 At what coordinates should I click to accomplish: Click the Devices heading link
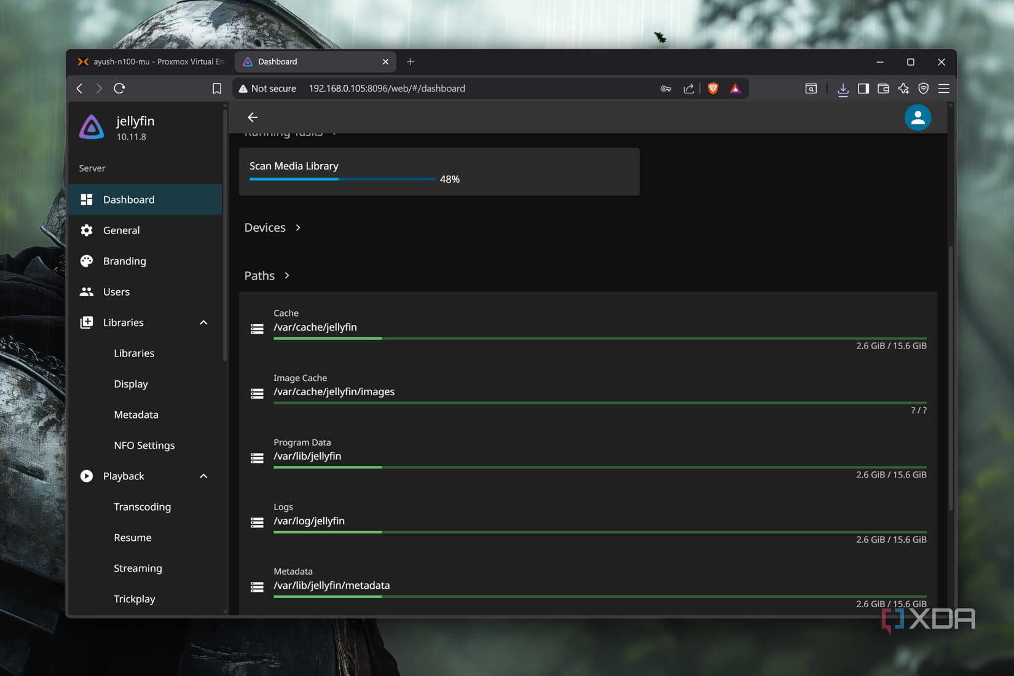click(265, 227)
